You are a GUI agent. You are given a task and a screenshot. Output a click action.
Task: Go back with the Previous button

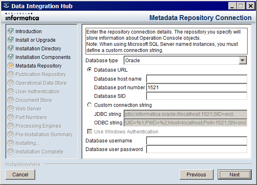point(196,174)
